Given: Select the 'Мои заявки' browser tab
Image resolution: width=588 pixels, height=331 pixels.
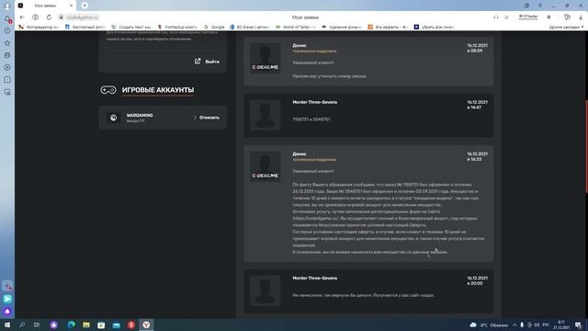Looking at the screenshot, I should (x=45, y=6).
